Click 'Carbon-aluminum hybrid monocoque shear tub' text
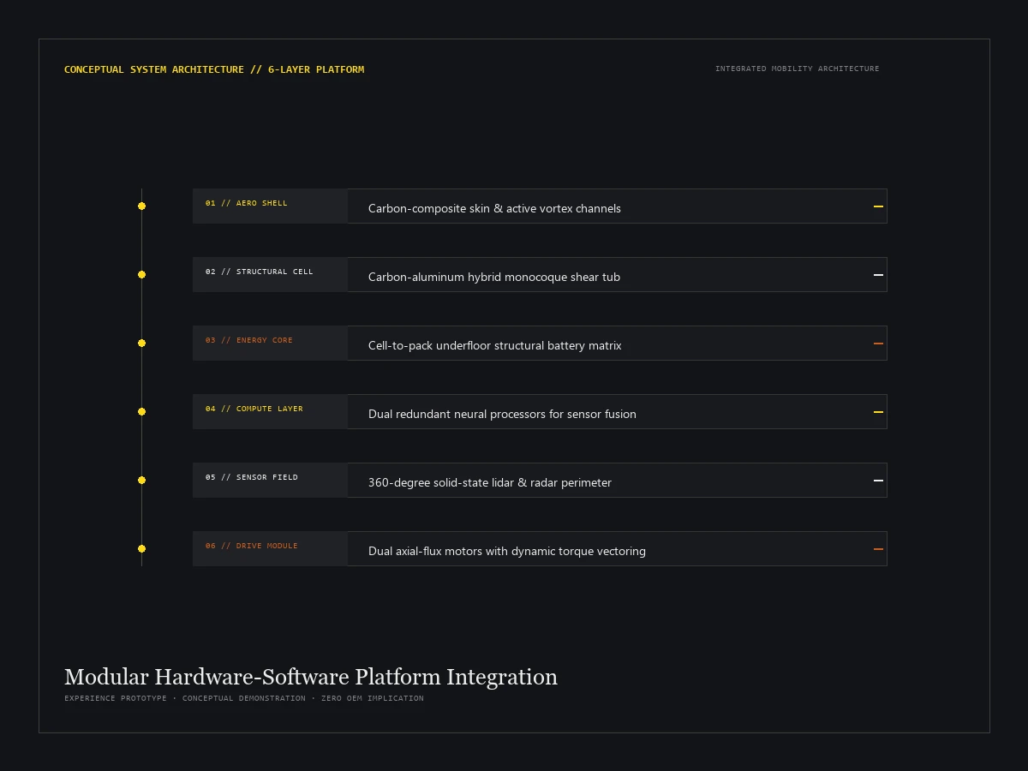 (494, 277)
